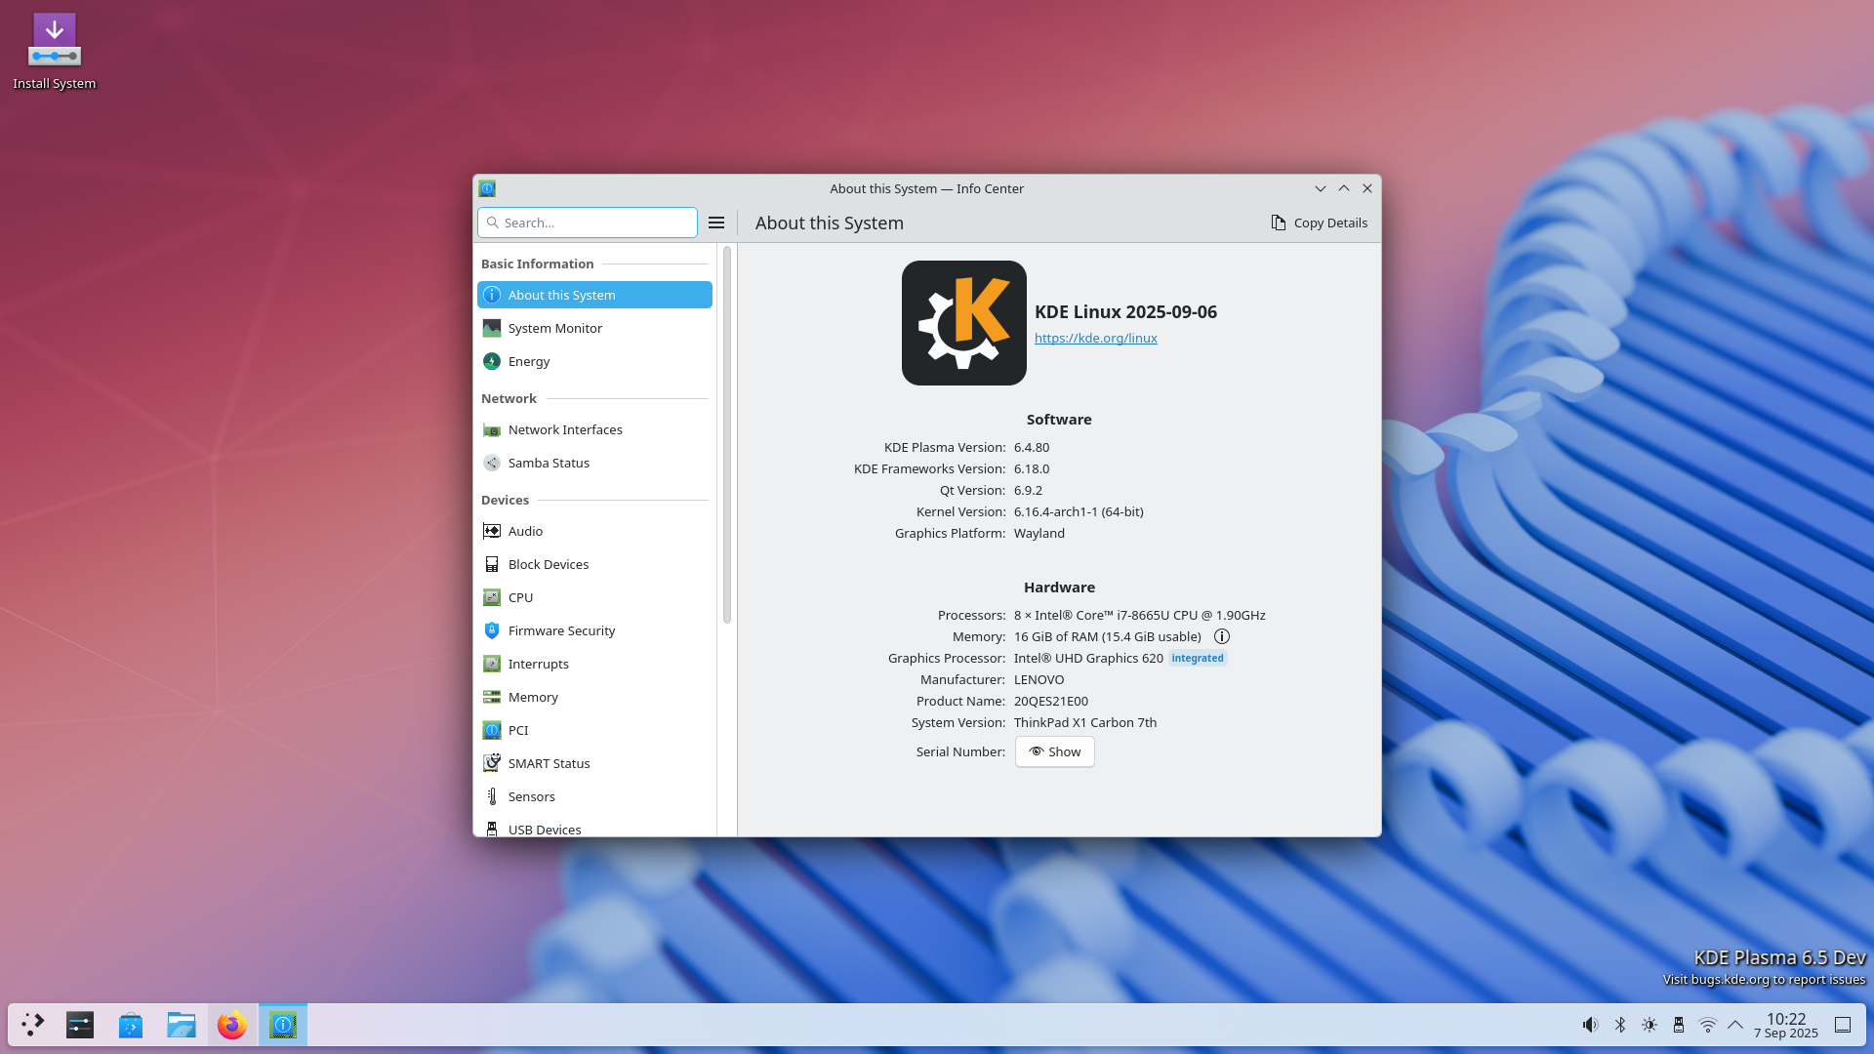The height and width of the screenshot is (1054, 1874).
Task: Open removable devices tray icon
Action: 1678,1025
